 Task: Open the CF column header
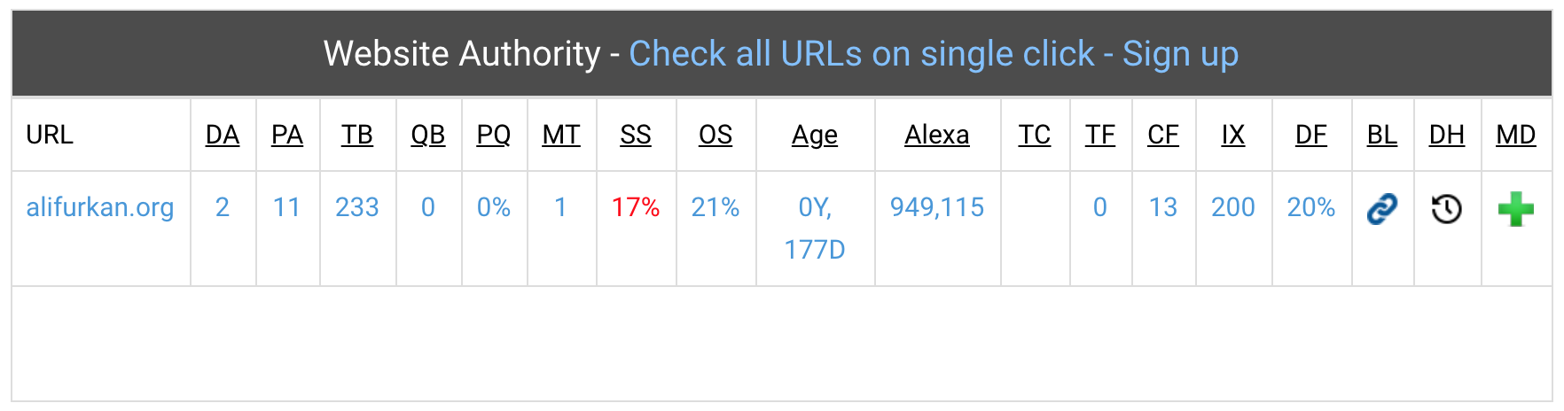click(x=1163, y=135)
